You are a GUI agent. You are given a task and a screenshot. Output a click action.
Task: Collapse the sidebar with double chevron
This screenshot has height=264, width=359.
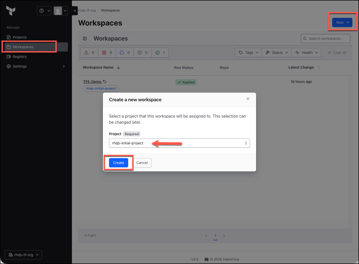75,11
